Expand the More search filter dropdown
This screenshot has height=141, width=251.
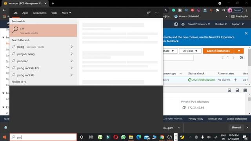click(66, 13)
